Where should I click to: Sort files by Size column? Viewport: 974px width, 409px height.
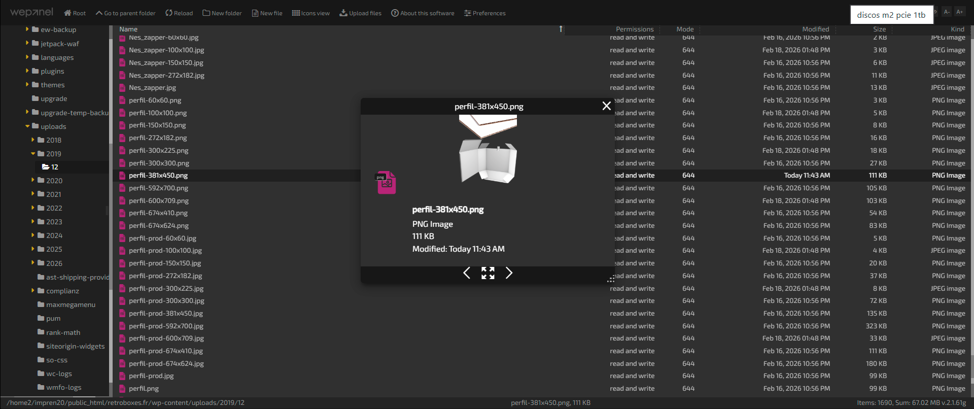879,29
